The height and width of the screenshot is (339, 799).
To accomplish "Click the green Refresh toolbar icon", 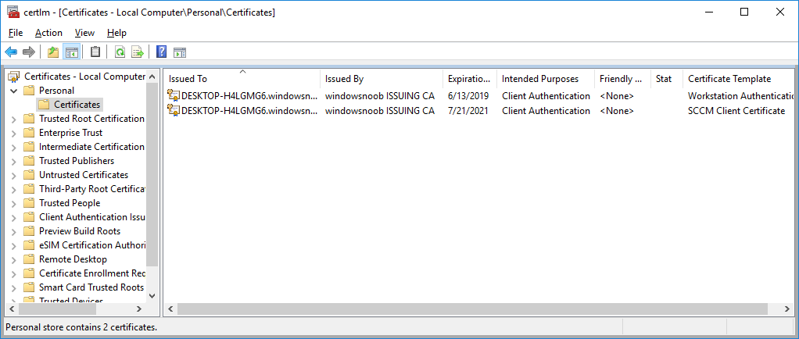I will (x=120, y=52).
